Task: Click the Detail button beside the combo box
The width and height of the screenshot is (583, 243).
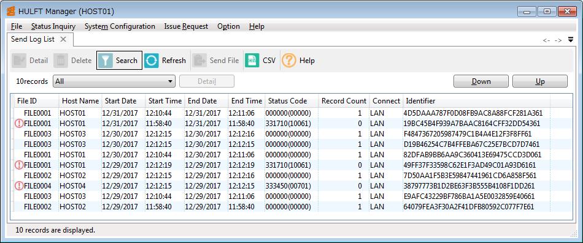Action: point(207,81)
